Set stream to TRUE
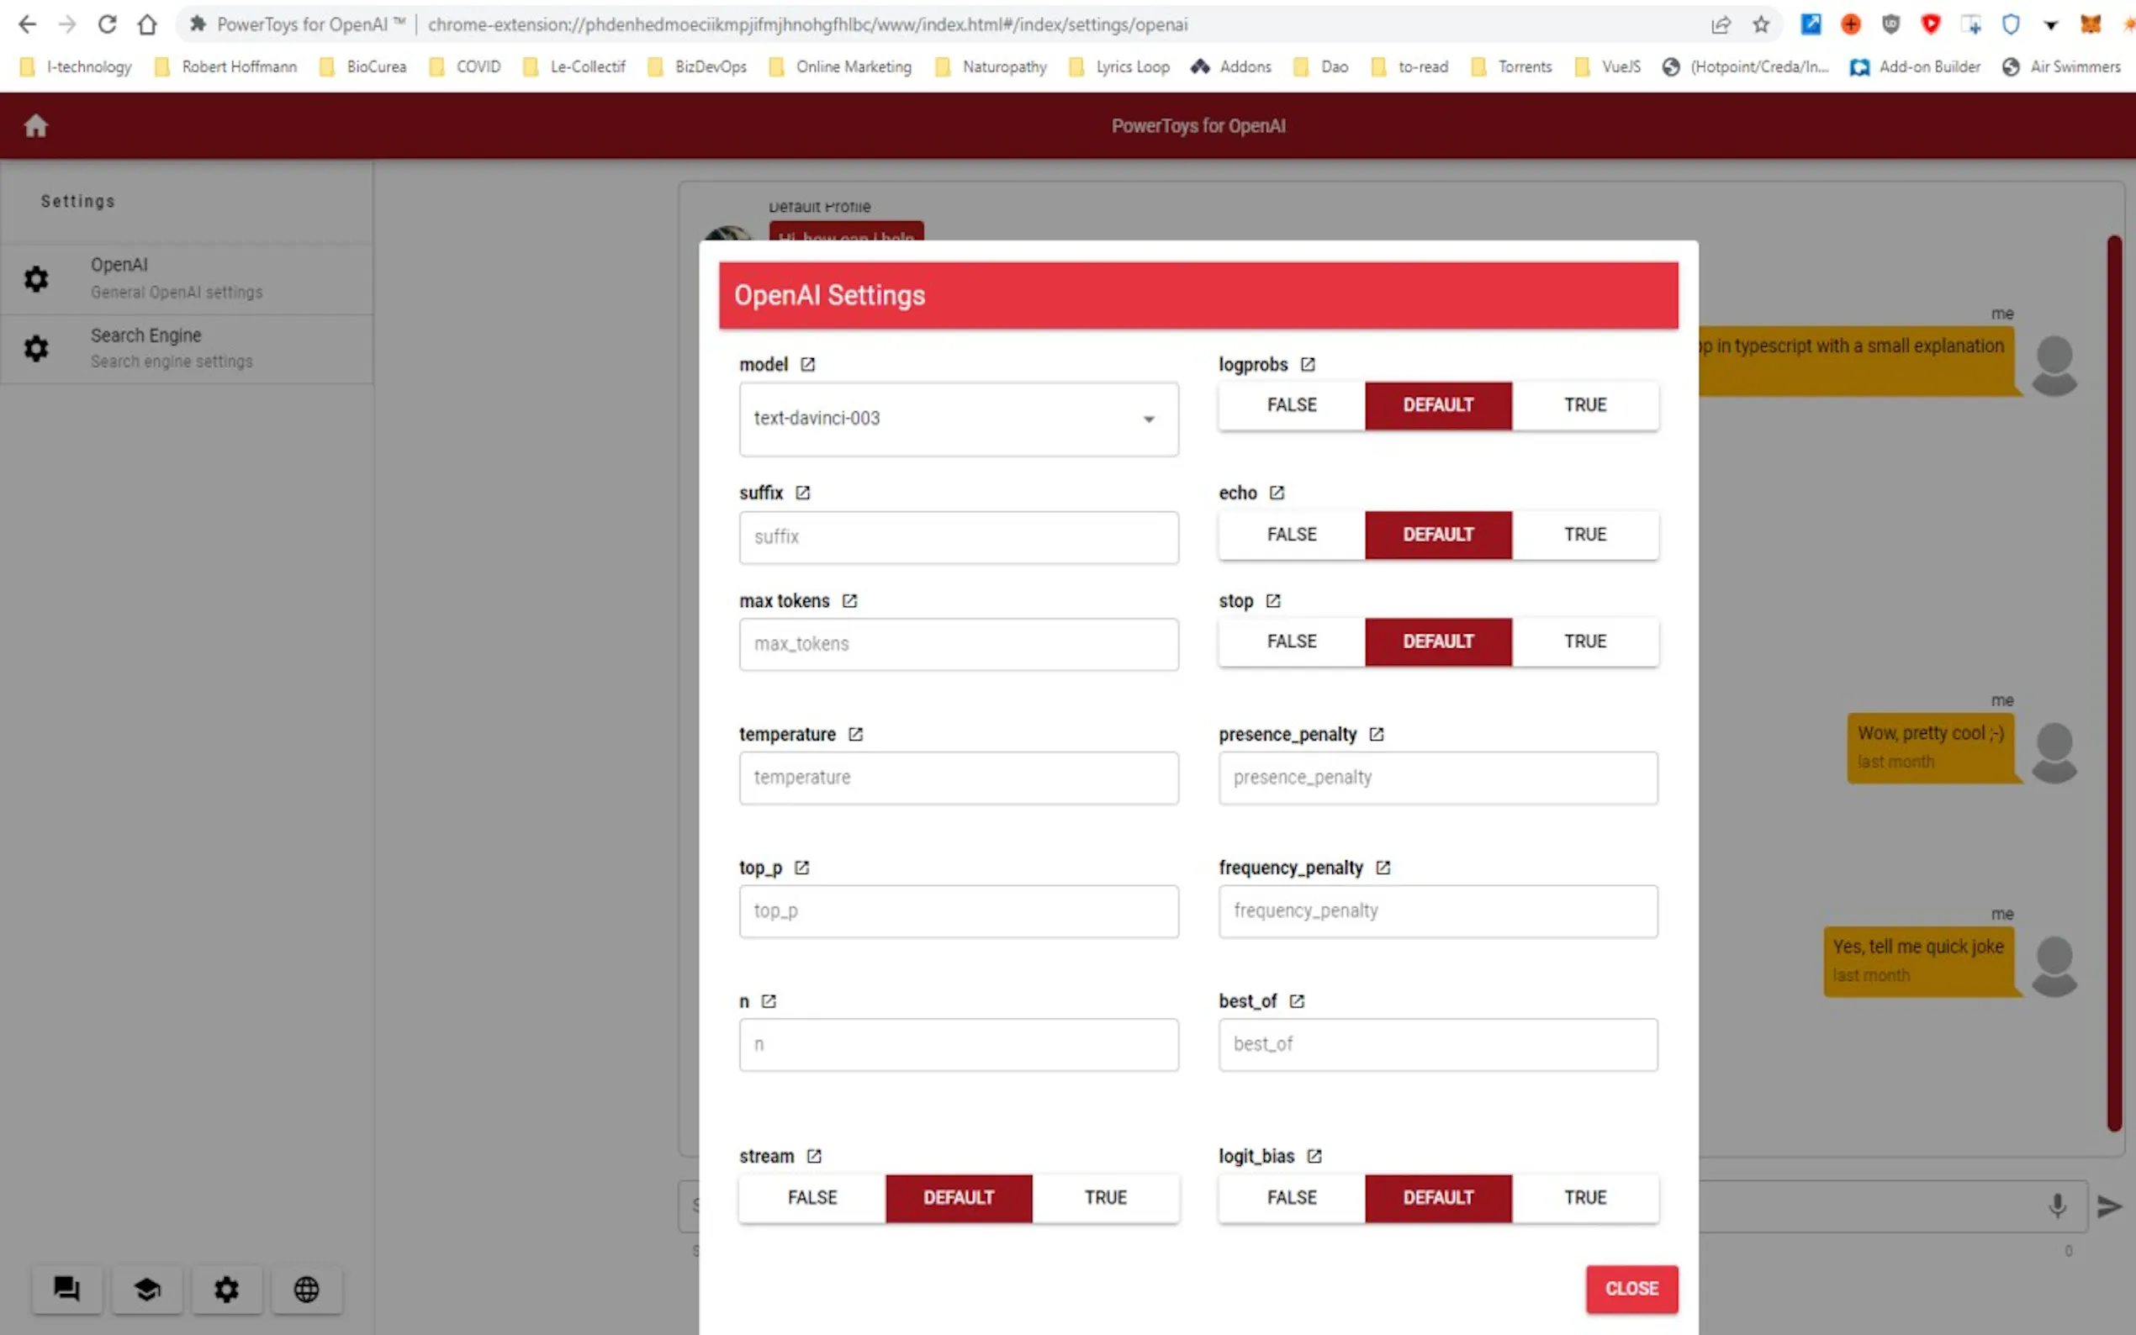 [x=1105, y=1198]
